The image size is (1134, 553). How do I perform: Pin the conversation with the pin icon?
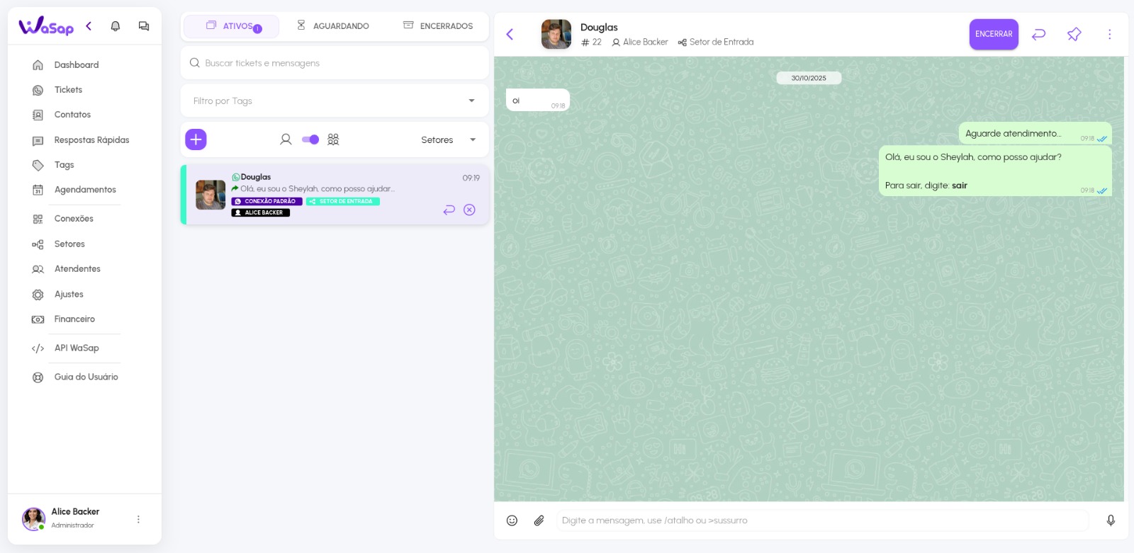pyautogui.click(x=1074, y=34)
